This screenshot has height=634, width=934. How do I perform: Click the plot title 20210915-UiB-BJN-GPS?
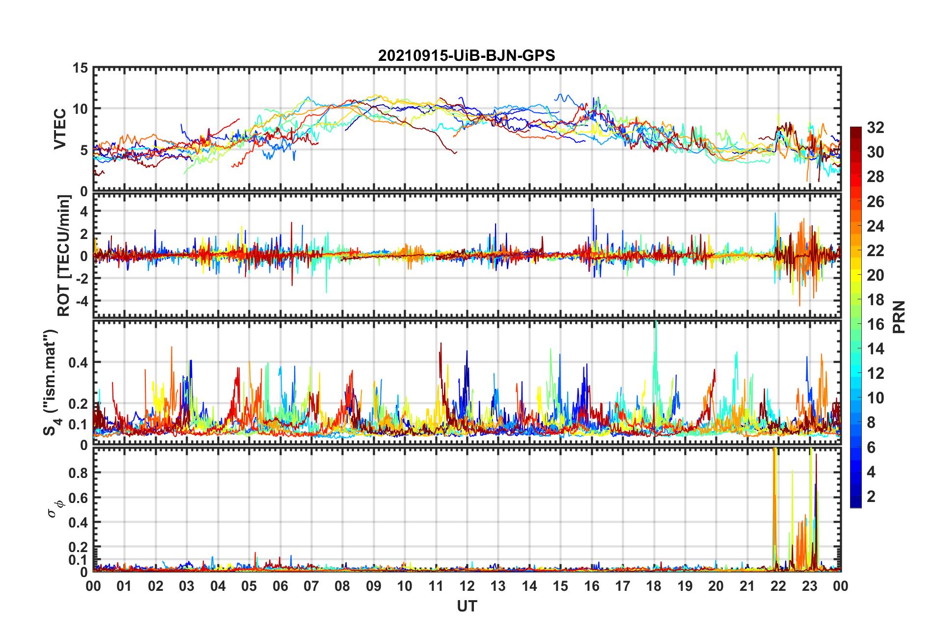[467, 55]
